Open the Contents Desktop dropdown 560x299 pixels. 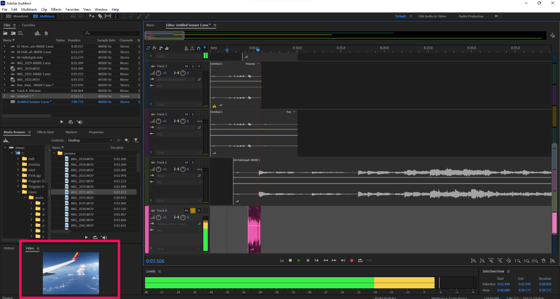pyautogui.click(x=90, y=141)
